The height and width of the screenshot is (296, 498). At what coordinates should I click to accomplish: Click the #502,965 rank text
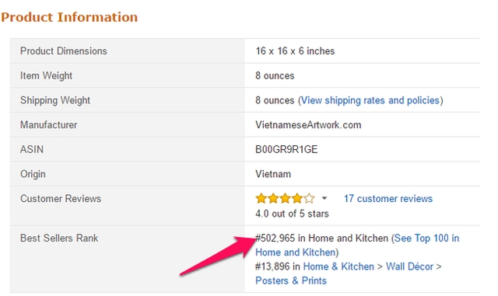pos(275,239)
